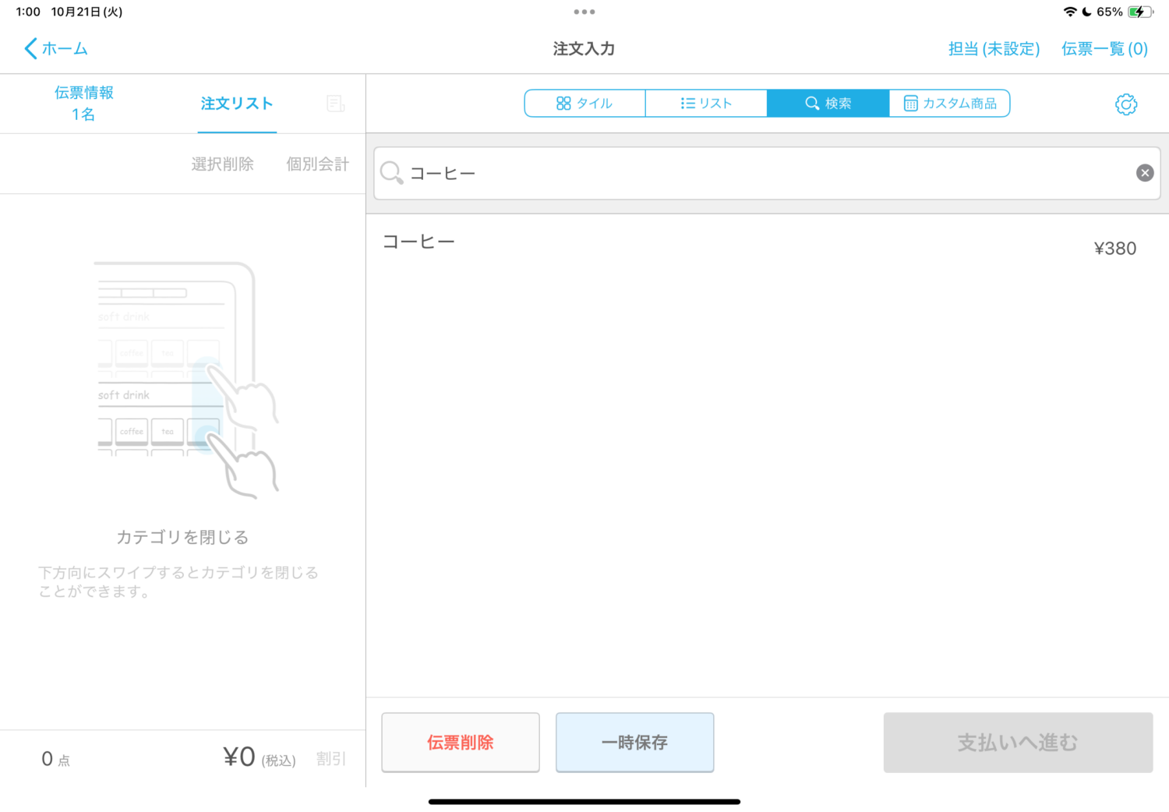Open the カスタム商品 tab

pos(949,104)
